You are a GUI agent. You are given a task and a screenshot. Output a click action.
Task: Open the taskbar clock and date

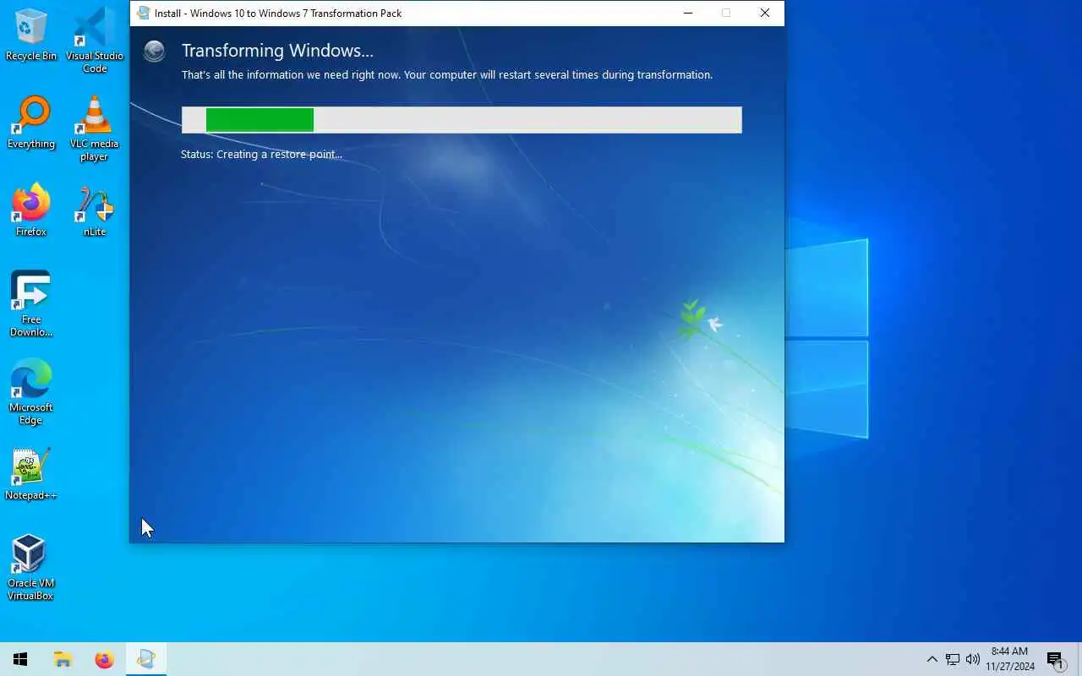pos(1010,659)
